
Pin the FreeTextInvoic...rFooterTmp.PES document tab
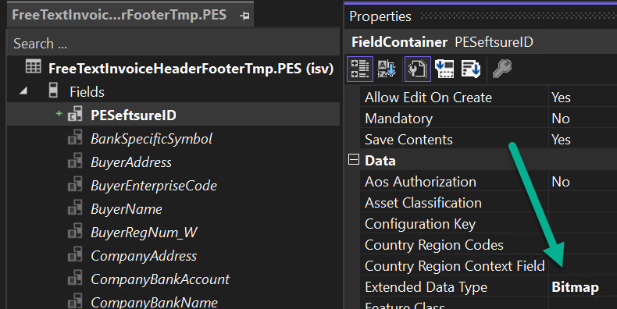click(244, 16)
